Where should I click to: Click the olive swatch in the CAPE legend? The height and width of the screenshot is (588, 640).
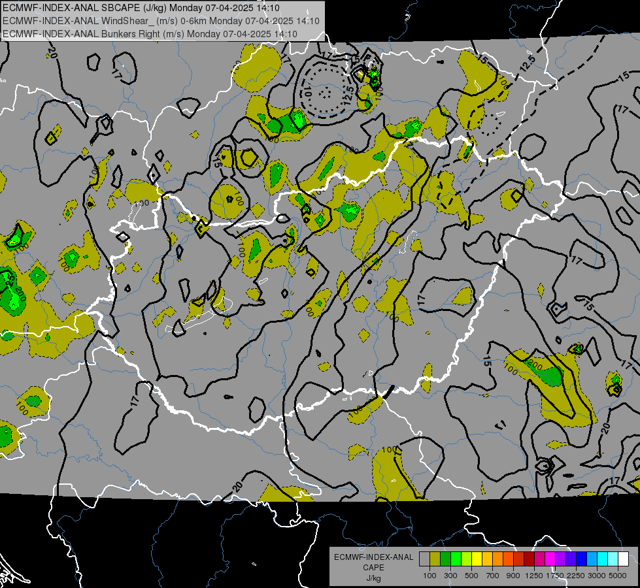pyautogui.click(x=435, y=559)
